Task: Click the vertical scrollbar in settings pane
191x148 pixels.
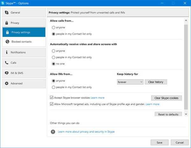Action: tap(186, 67)
